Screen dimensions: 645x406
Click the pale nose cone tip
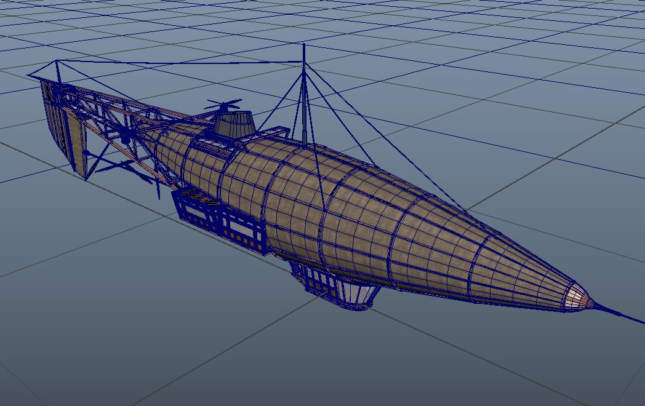coord(579,297)
